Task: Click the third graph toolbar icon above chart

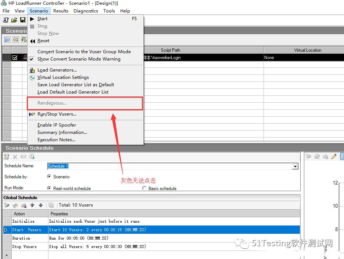Action: (325, 156)
